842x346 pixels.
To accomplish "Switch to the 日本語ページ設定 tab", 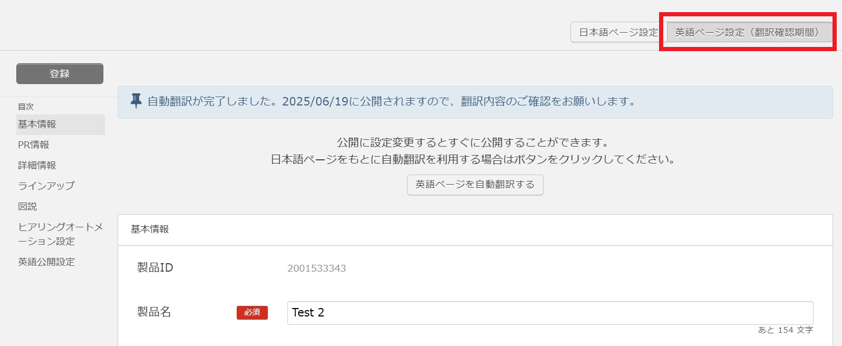I will [x=618, y=33].
